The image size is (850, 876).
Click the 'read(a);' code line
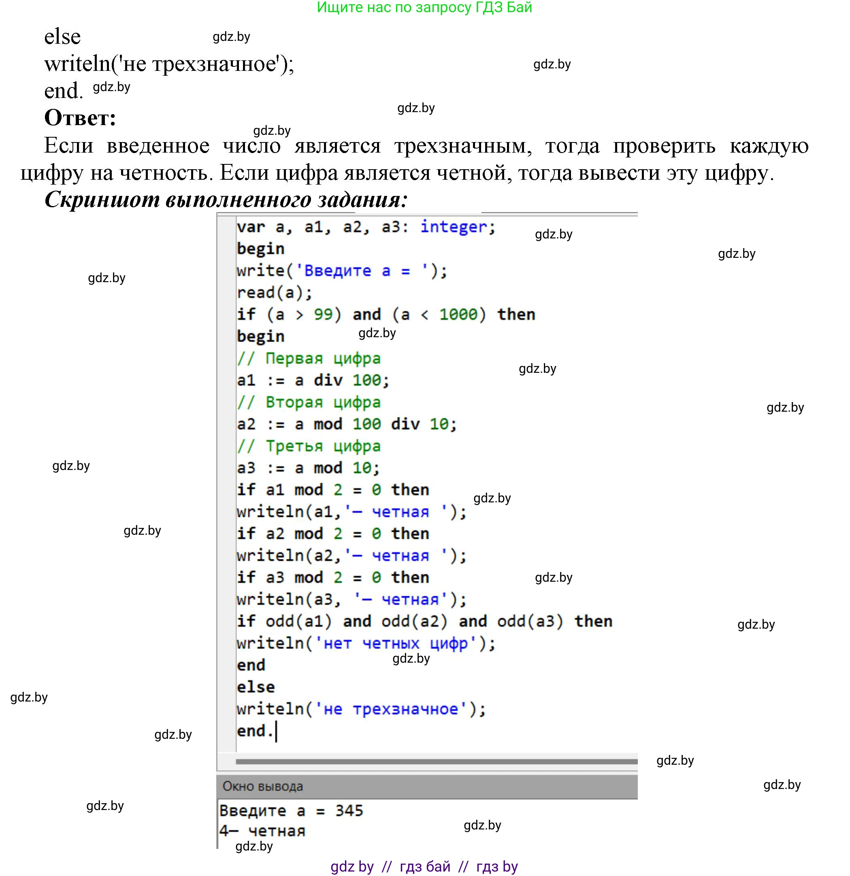pyautogui.click(x=275, y=293)
